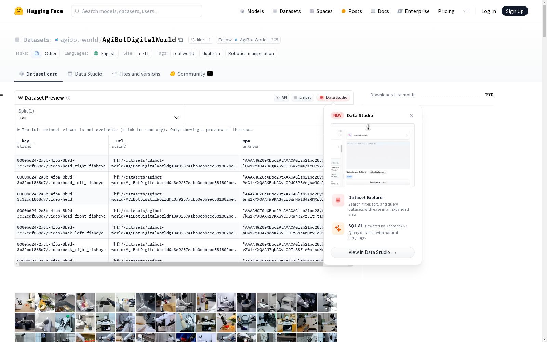Switch to the Data Studio tab
This screenshot has height=342, width=547.
[85, 74]
